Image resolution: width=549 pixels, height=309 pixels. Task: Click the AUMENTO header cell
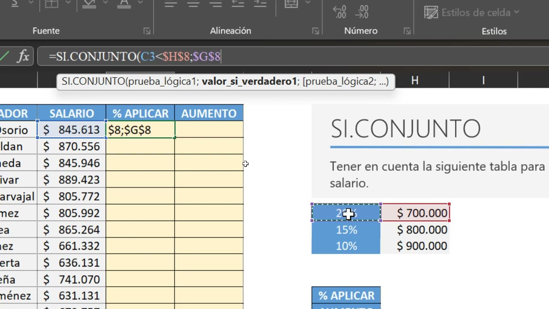coord(209,113)
